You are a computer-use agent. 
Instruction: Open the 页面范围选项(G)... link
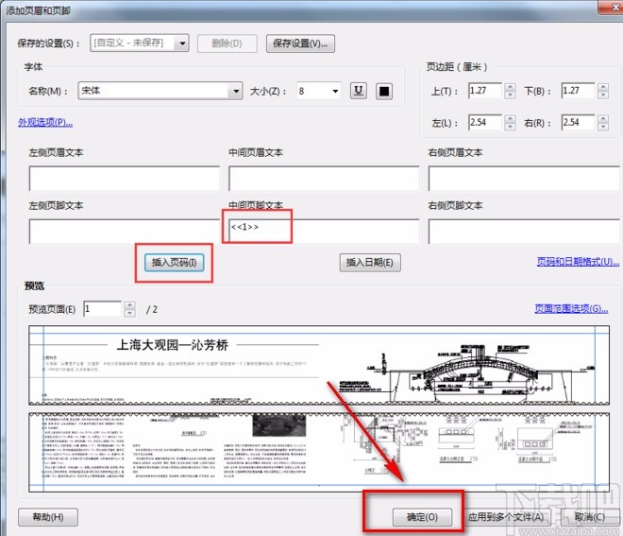coord(571,309)
